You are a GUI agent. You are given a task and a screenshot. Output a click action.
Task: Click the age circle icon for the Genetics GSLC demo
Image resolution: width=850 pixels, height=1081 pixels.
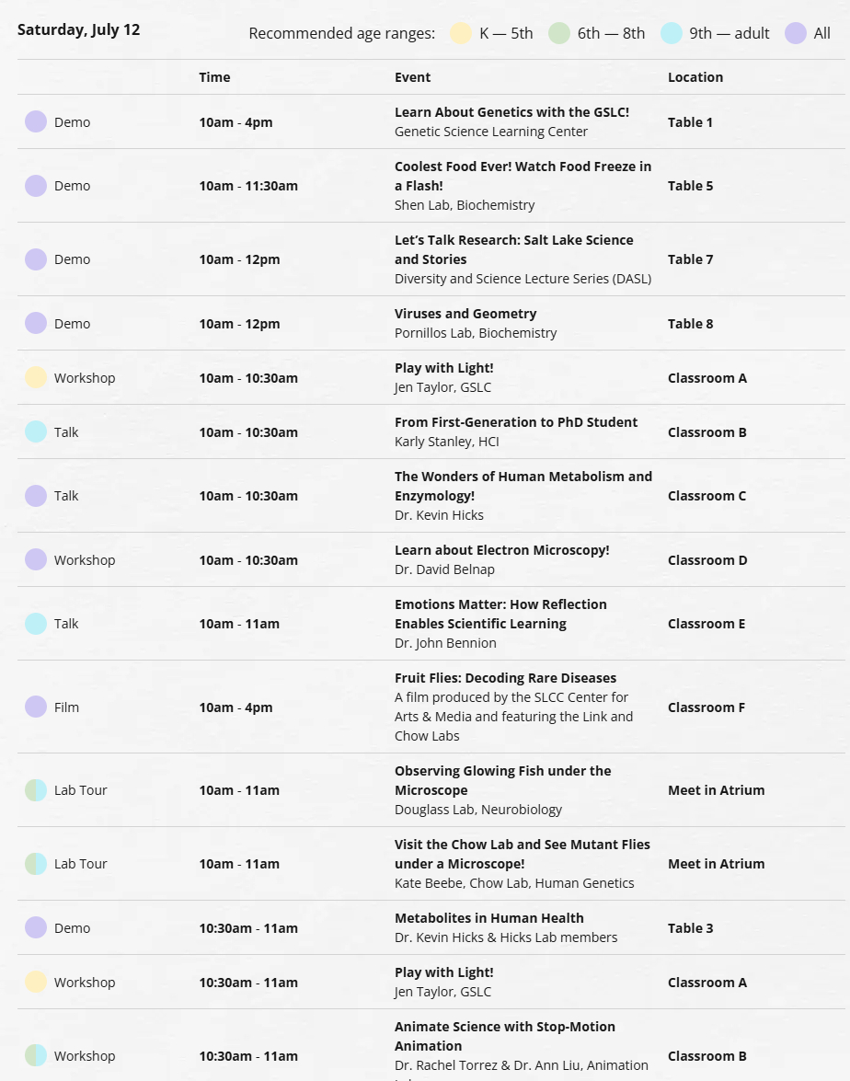tap(36, 121)
